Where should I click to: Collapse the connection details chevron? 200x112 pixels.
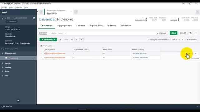[2, 18]
